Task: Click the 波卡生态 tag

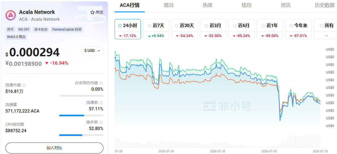Action: pyautogui.click(x=41, y=29)
